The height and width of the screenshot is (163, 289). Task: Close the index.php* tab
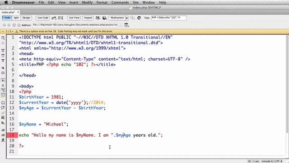18,12
